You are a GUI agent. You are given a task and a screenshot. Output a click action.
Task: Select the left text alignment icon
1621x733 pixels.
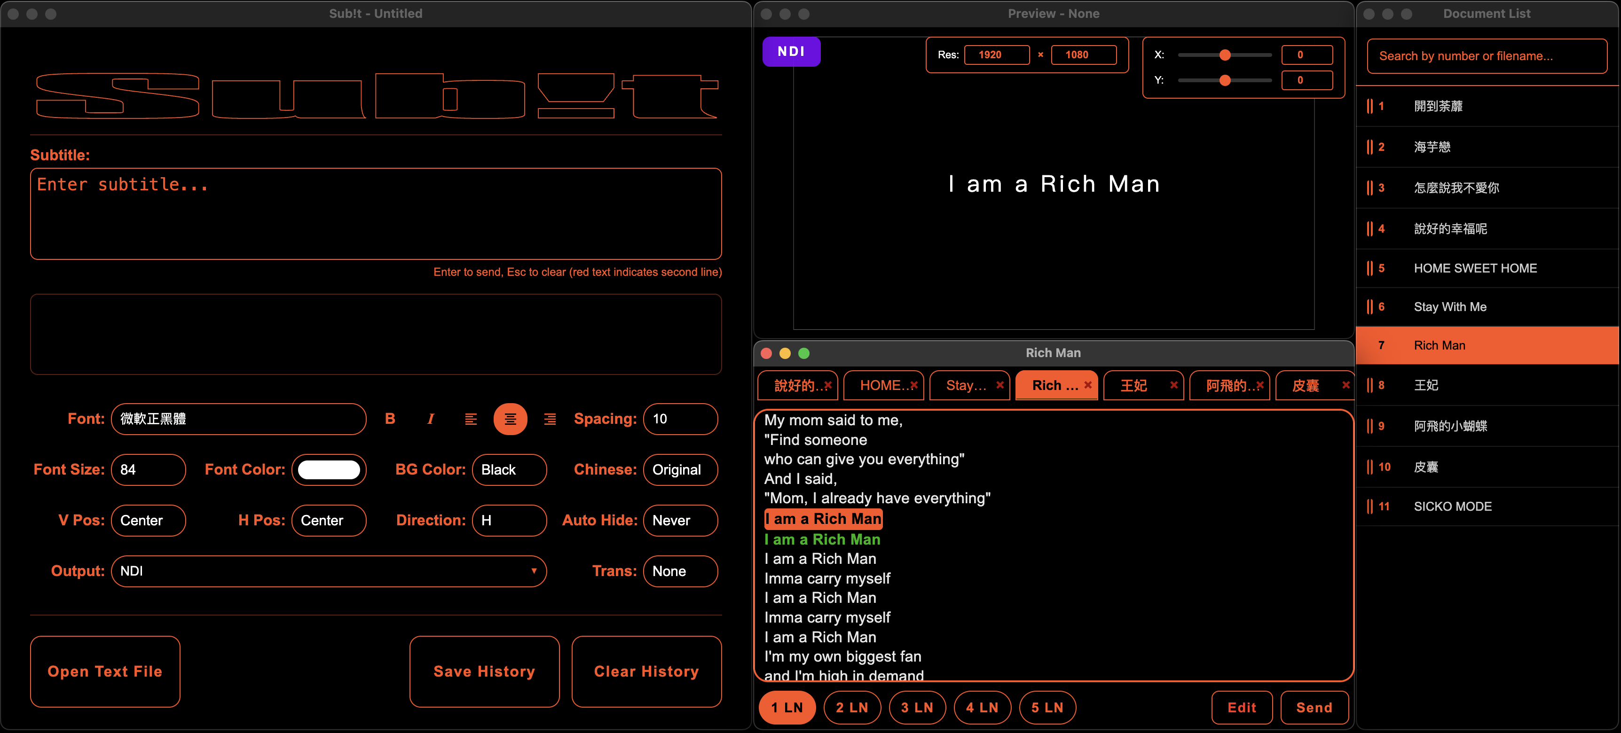pyautogui.click(x=471, y=418)
